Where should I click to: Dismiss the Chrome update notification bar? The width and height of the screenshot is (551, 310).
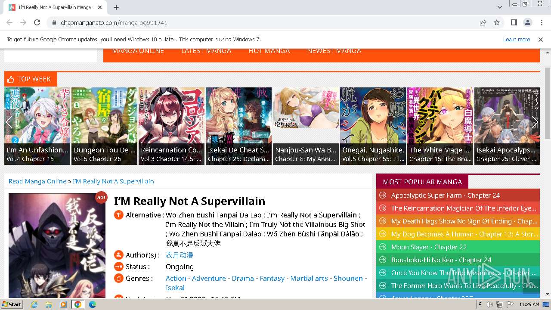541,39
